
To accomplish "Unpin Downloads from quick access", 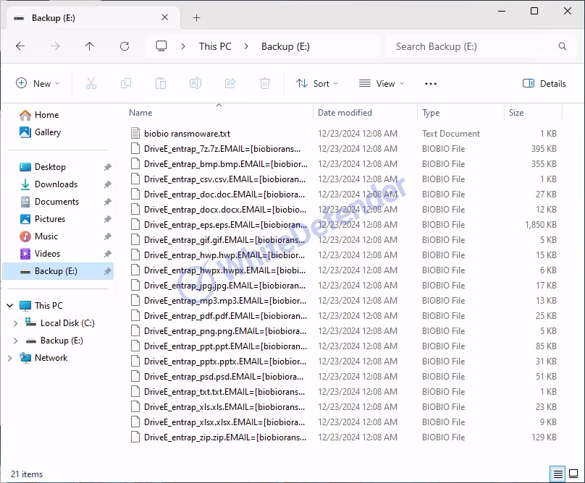I will tap(107, 184).
